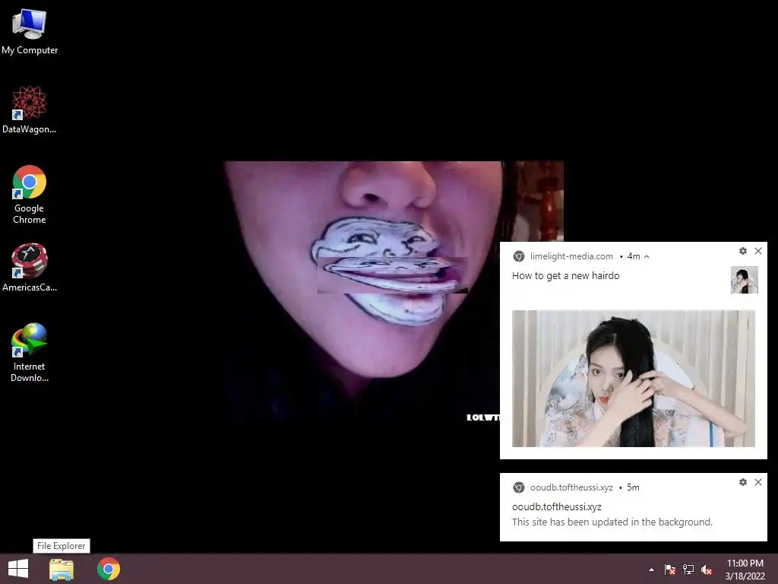Screen dimensions: 778x584
Task: Collapse the limelight-media.com notification chevron
Action: 647,257
